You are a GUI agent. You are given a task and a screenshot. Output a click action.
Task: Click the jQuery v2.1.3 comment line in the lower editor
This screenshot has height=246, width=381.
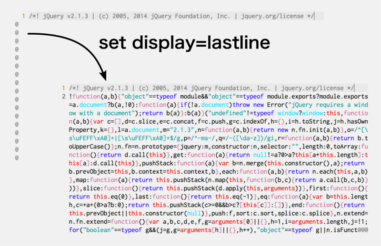pos(218,88)
